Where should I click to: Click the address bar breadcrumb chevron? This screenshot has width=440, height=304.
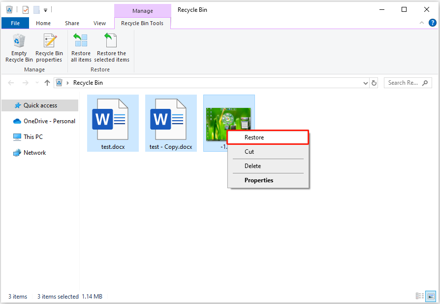[x=67, y=83]
